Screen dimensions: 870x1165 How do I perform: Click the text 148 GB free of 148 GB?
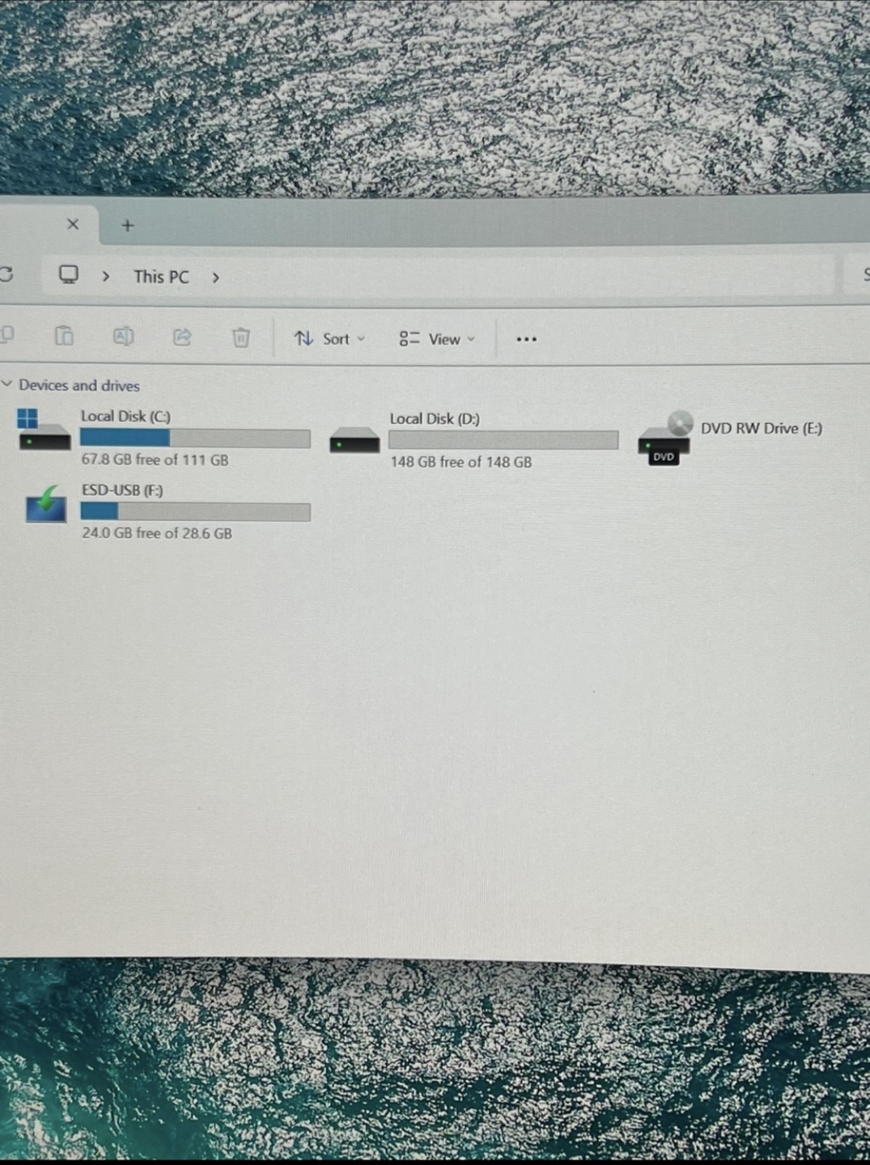(461, 462)
